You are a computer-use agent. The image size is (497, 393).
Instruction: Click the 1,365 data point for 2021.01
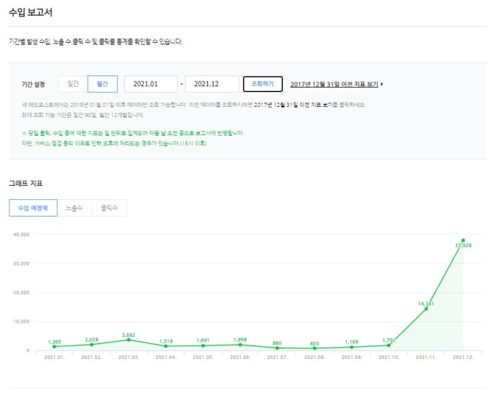54,346
